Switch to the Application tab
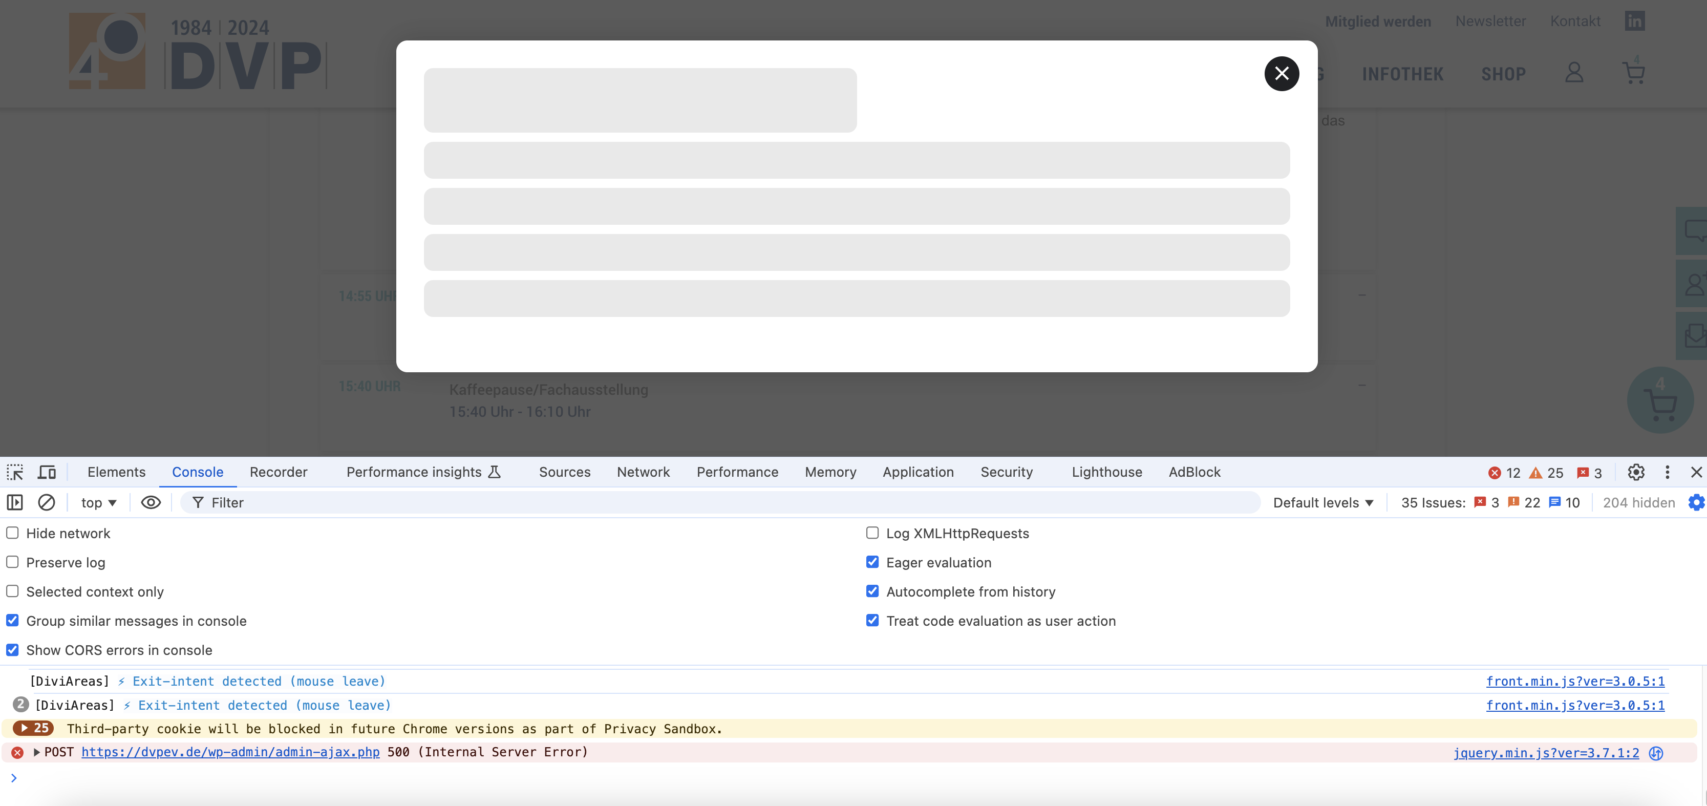Screen dimensions: 1707x806 click(919, 472)
